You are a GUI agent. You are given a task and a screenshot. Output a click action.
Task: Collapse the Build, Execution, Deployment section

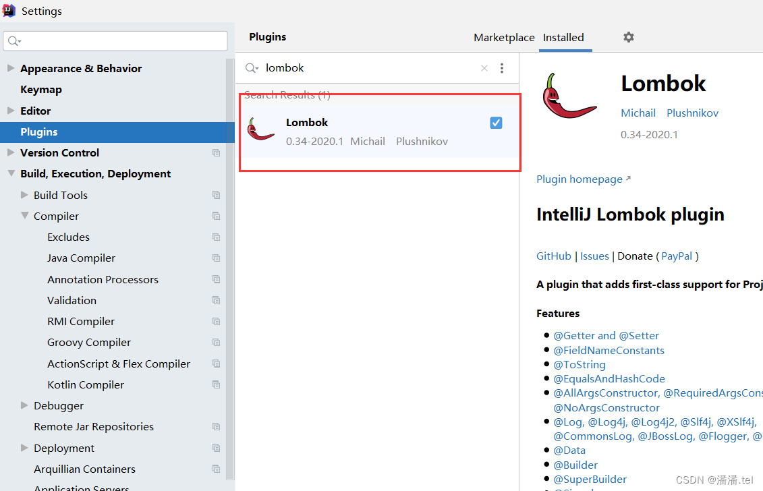point(11,174)
